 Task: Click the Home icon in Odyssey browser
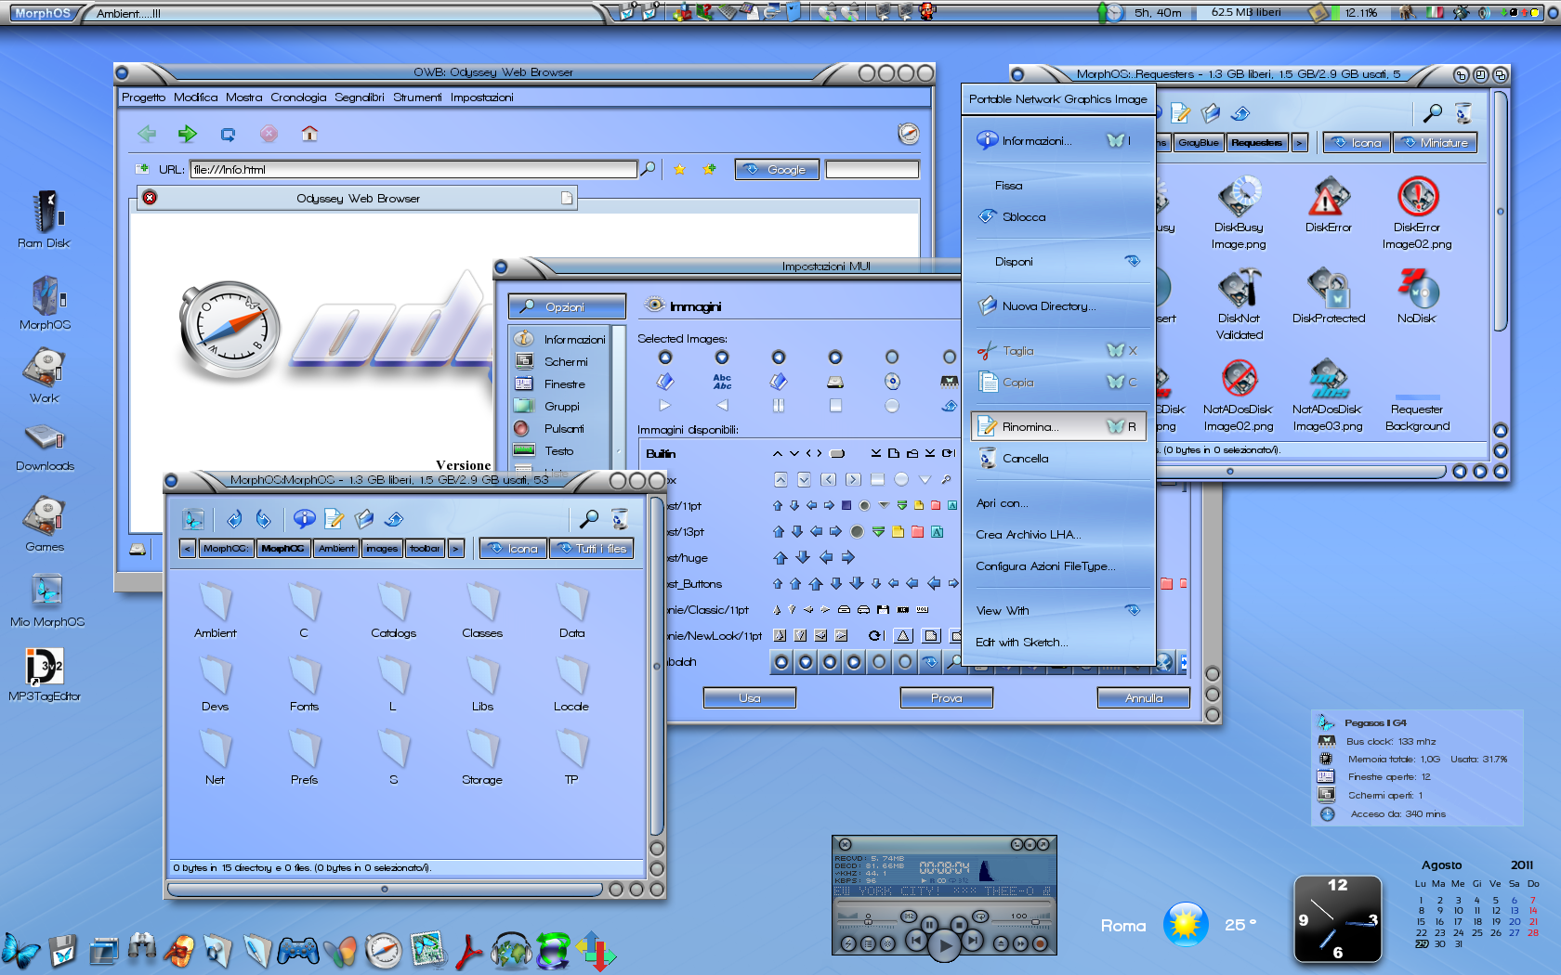point(309,134)
